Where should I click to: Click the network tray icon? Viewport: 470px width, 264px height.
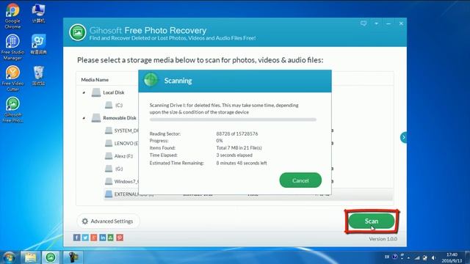pyautogui.click(x=417, y=257)
